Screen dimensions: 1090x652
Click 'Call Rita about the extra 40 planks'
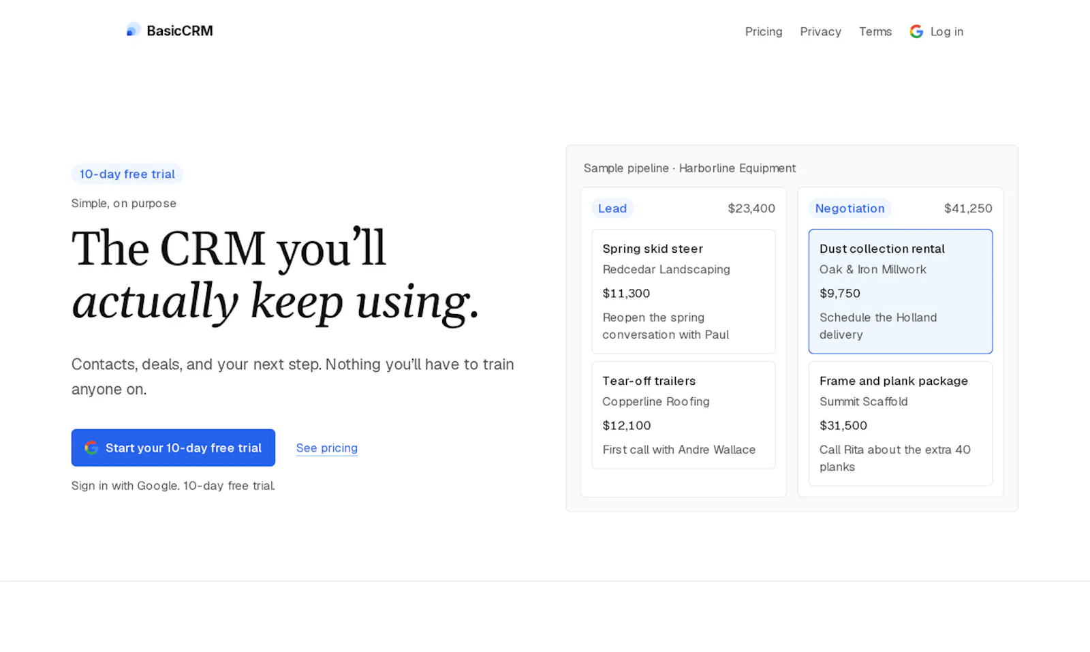coord(894,458)
